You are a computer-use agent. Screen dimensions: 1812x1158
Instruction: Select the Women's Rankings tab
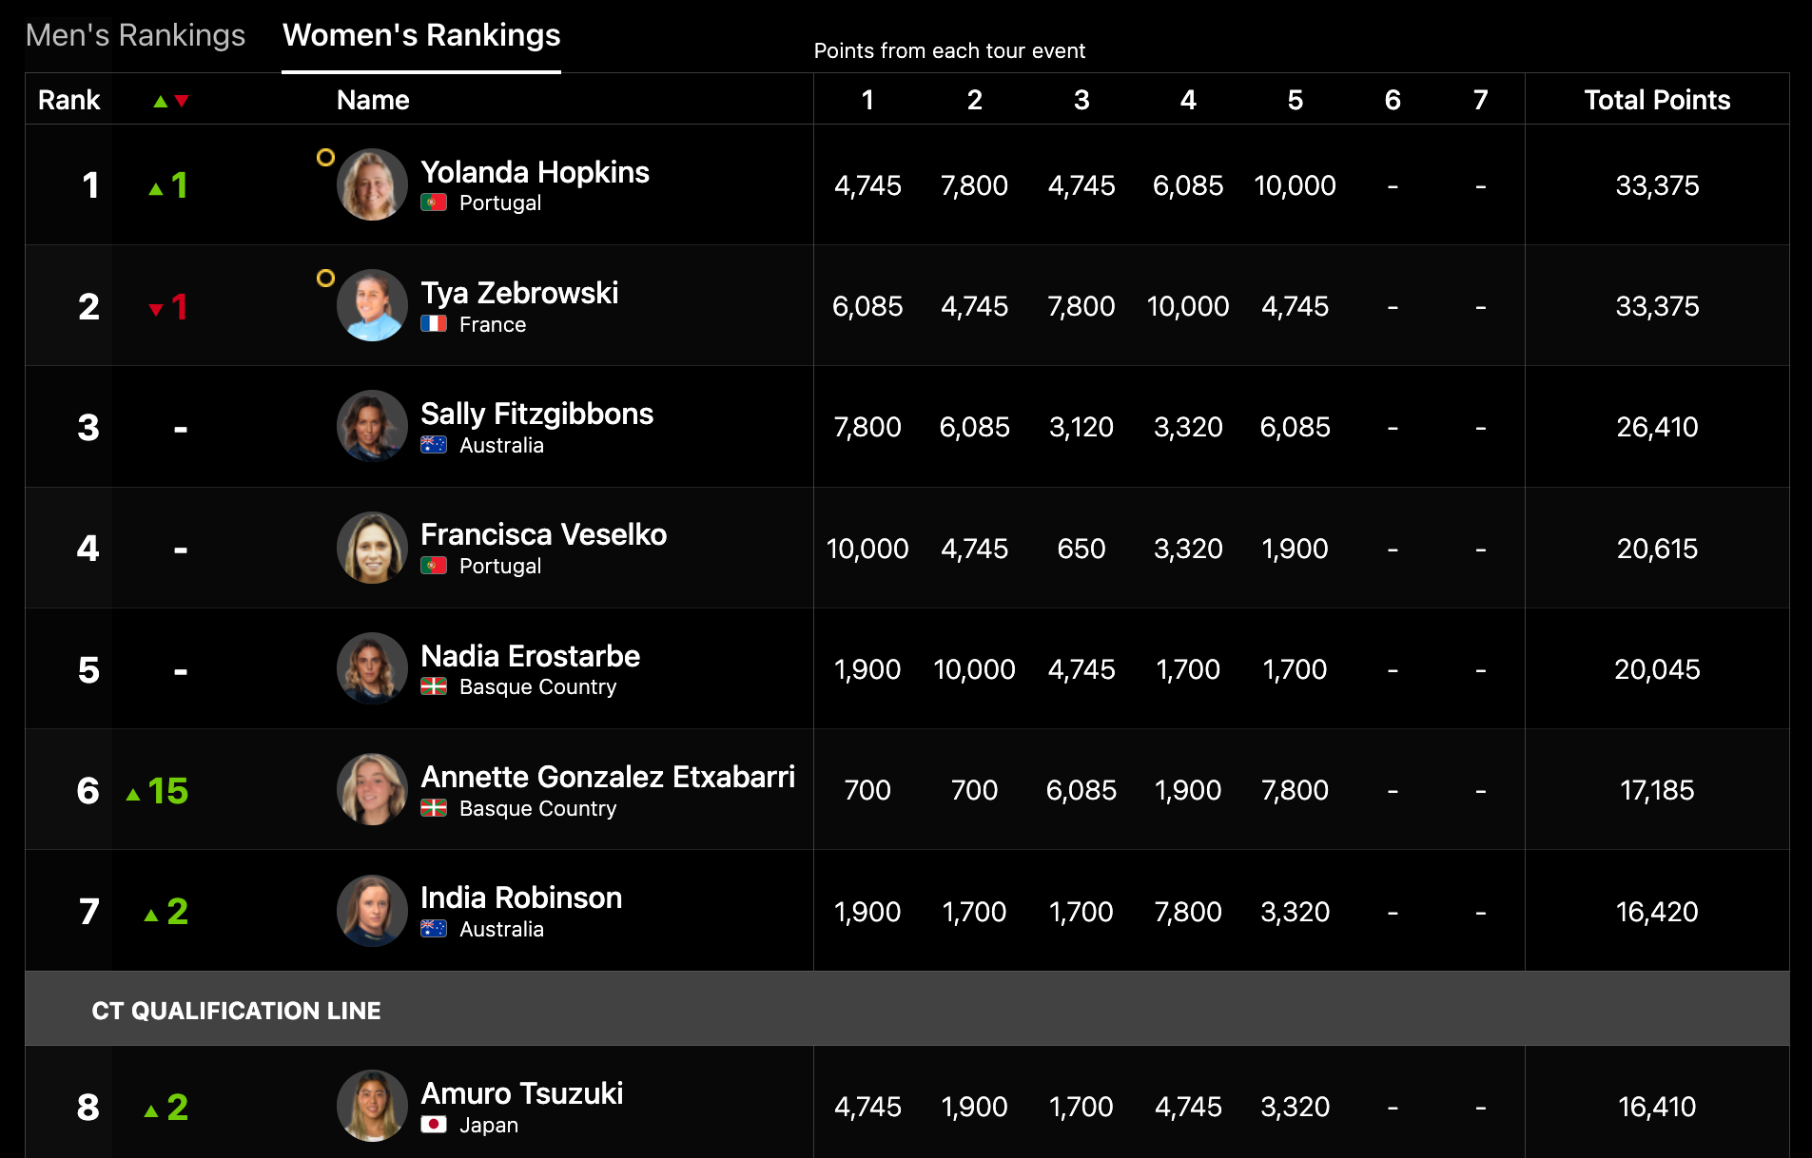[421, 35]
